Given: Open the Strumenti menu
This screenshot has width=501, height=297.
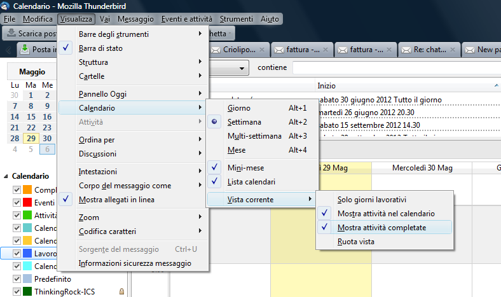Looking at the screenshot, I should (x=236, y=19).
